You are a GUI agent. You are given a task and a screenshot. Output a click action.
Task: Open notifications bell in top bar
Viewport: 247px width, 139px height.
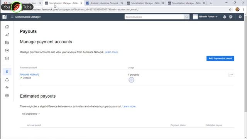coord(225,17)
